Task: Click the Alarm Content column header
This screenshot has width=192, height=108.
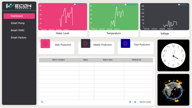Action: point(58,60)
